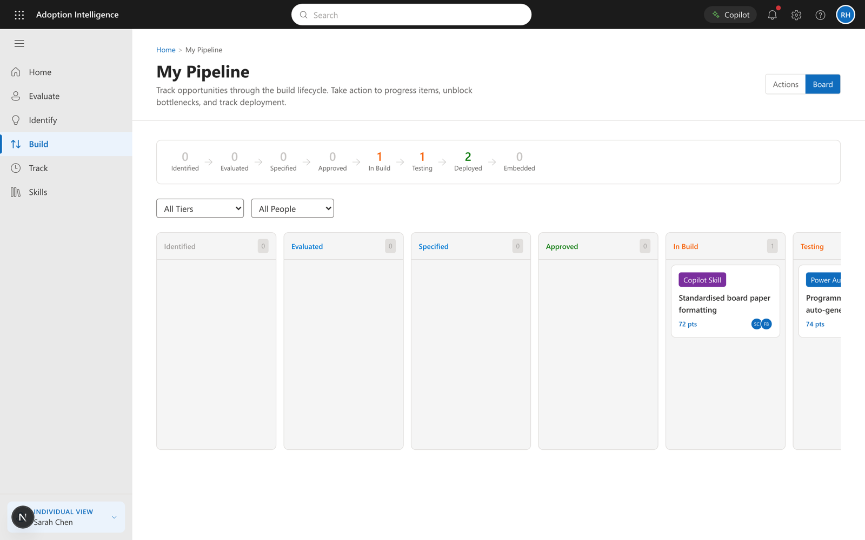This screenshot has height=540, width=865.
Task: Go to Track in sidebar
Action: point(66,168)
